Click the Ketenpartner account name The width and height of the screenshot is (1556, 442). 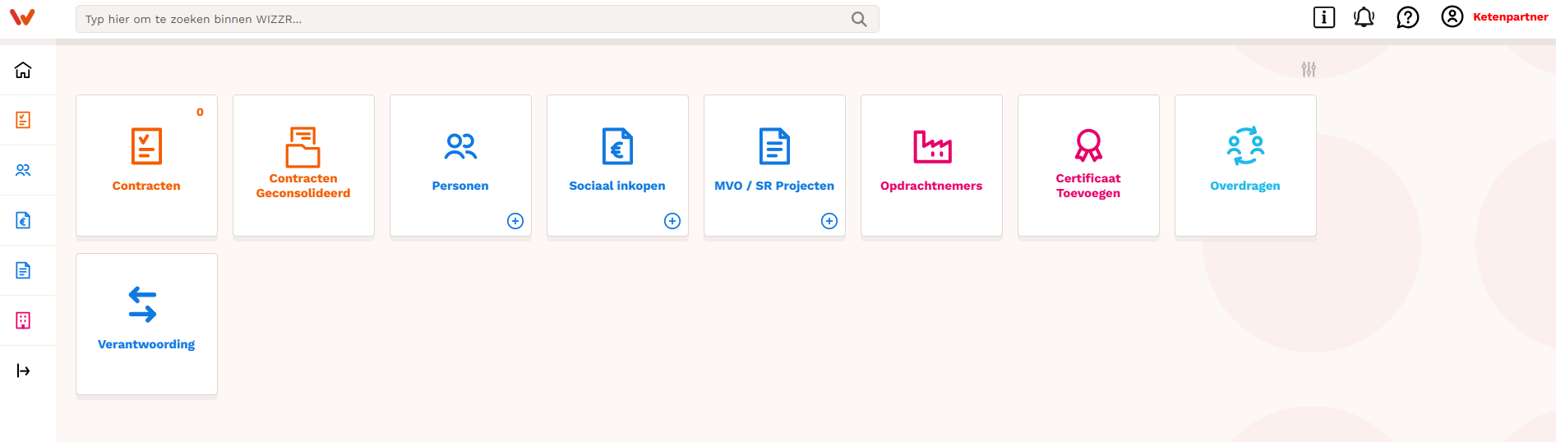click(x=1511, y=16)
